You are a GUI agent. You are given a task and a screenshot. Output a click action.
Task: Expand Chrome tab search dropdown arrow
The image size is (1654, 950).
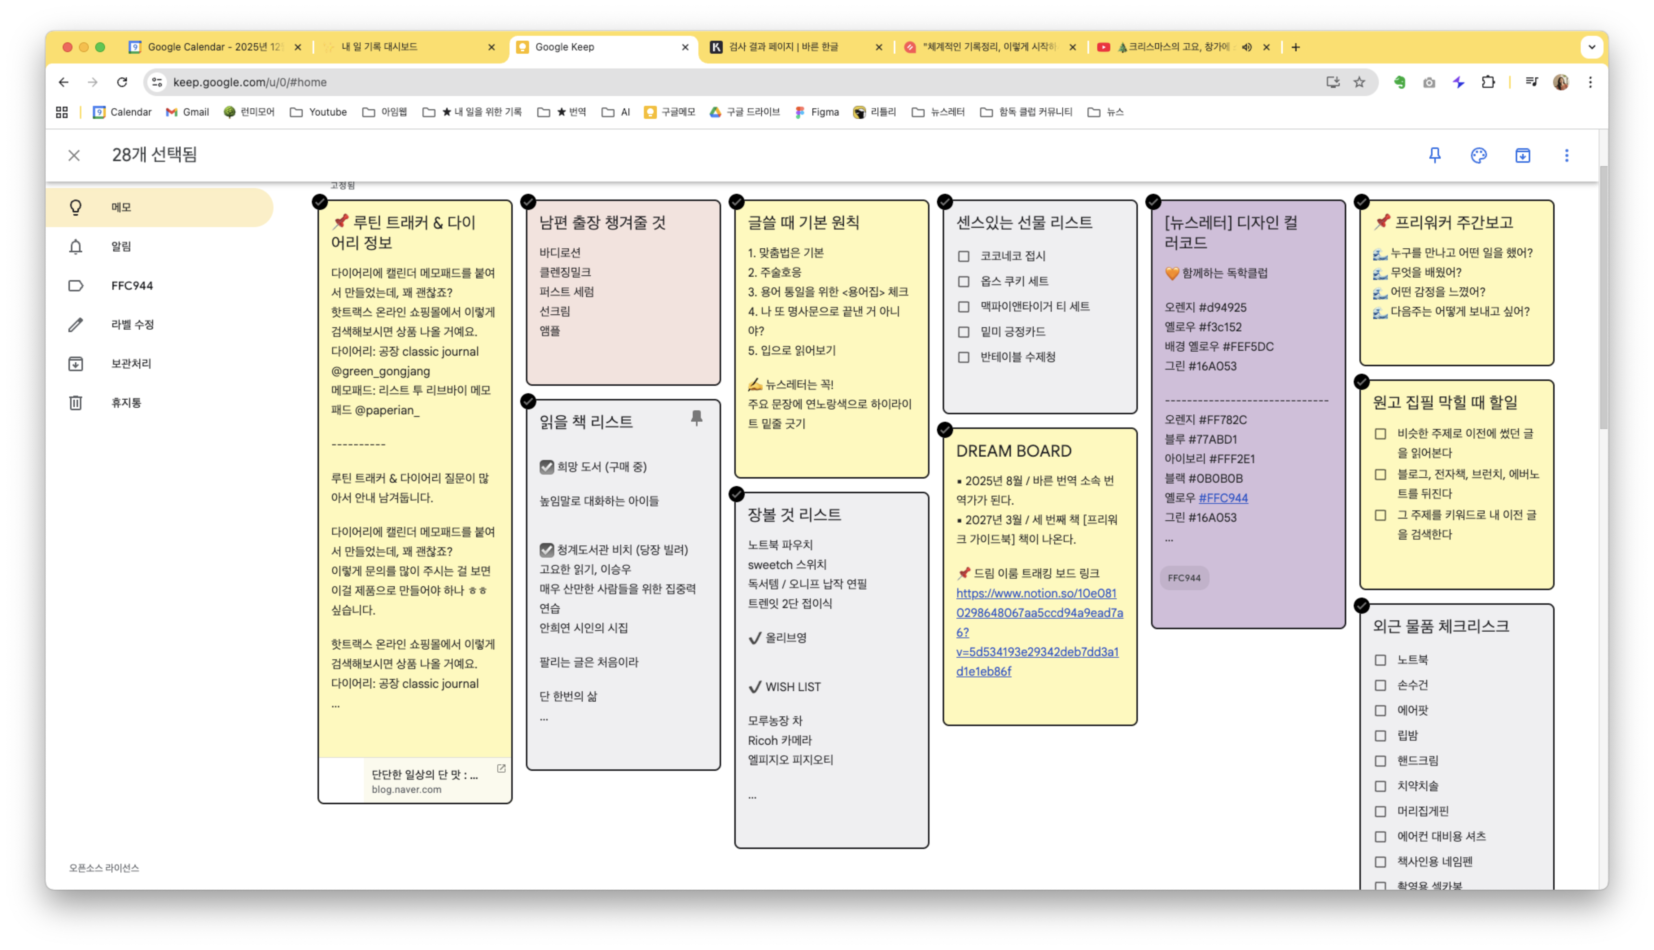(1591, 47)
